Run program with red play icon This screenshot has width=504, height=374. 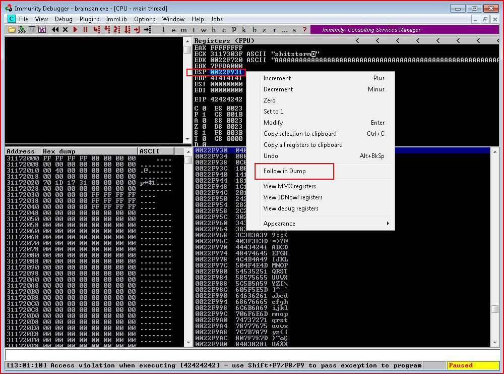click(75, 30)
